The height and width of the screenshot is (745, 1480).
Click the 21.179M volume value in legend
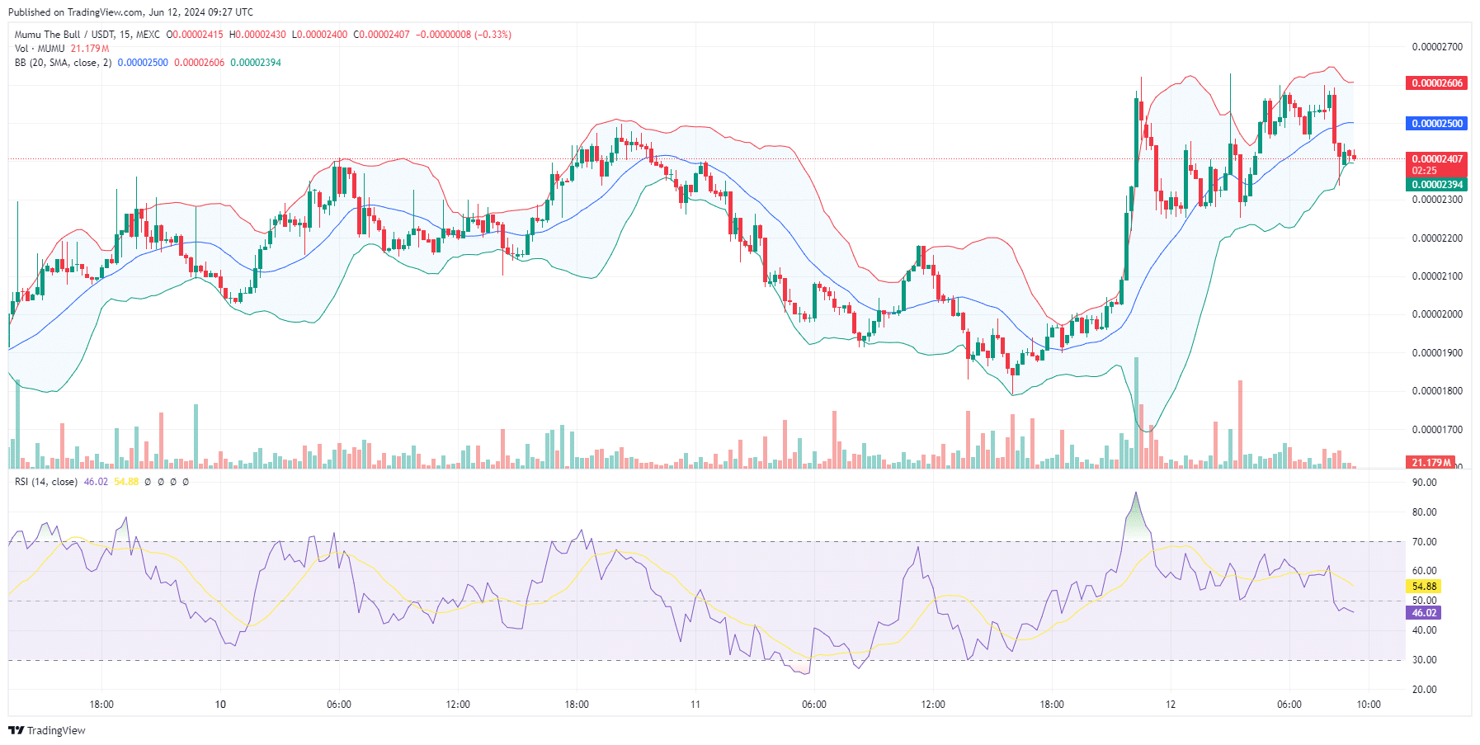pyautogui.click(x=90, y=49)
